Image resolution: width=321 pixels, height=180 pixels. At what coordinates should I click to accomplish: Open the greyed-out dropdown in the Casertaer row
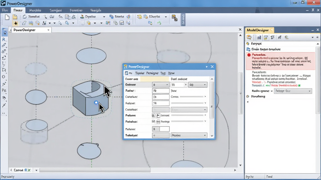(189, 110)
